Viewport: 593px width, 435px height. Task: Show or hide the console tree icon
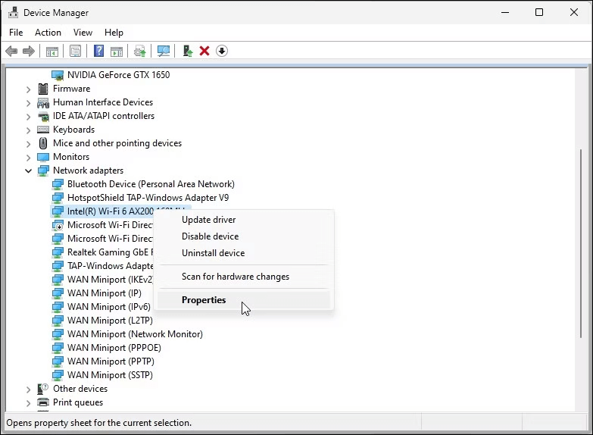(x=52, y=51)
